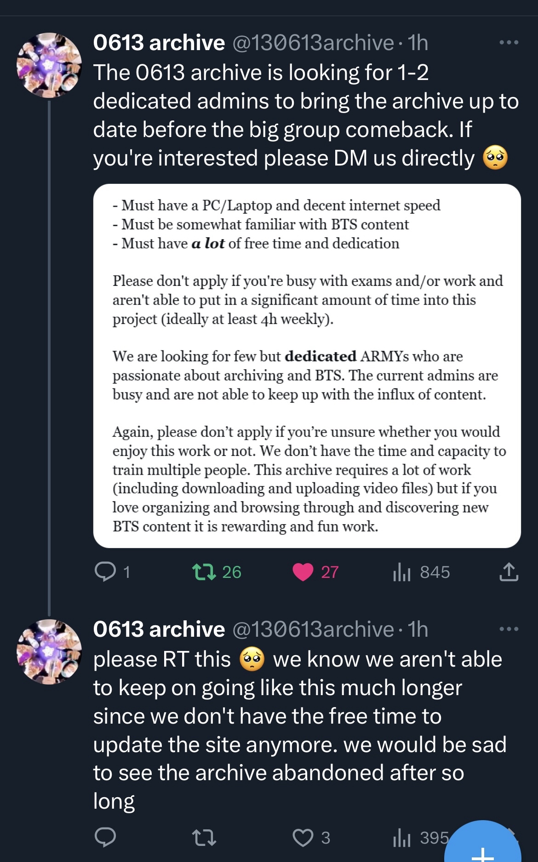Image resolution: width=538 pixels, height=862 pixels.
Task: Like the second tweet with 3 likes
Action: (x=303, y=837)
